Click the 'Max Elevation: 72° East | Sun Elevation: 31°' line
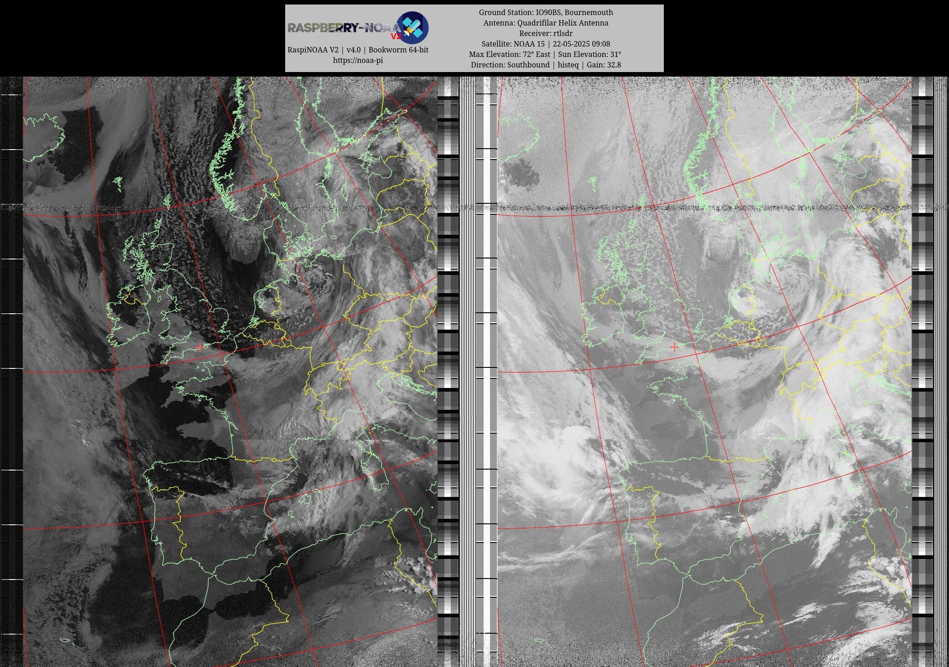Image resolution: width=949 pixels, height=667 pixels. (546, 54)
